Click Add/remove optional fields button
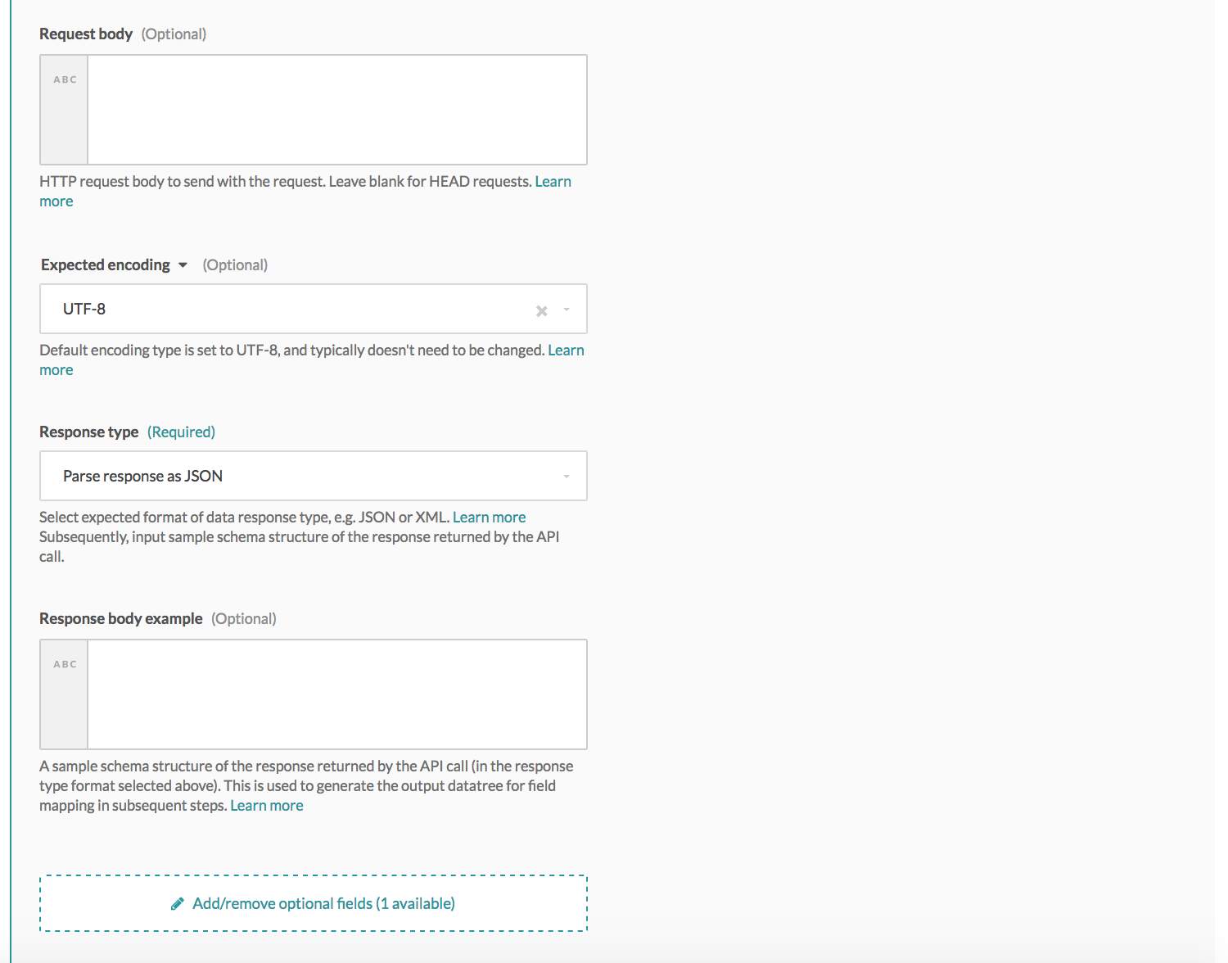1228x963 pixels. (x=323, y=904)
